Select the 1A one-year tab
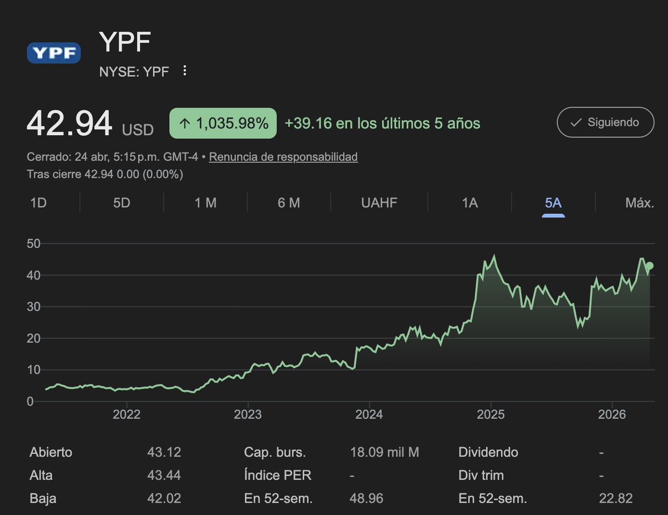This screenshot has width=668, height=515. coord(470,203)
